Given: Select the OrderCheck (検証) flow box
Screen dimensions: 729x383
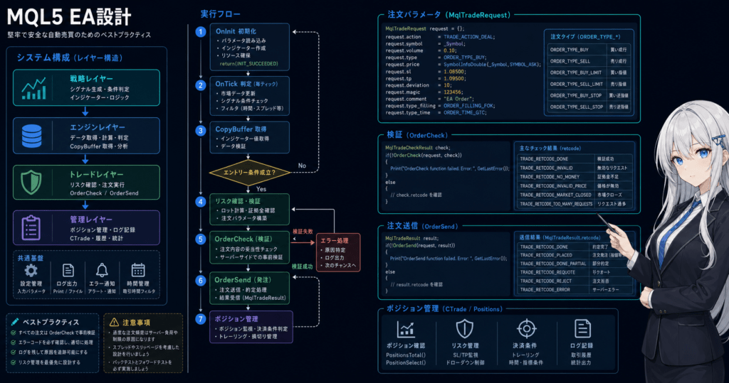Looking at the screenshot, I should coord(249,247).
